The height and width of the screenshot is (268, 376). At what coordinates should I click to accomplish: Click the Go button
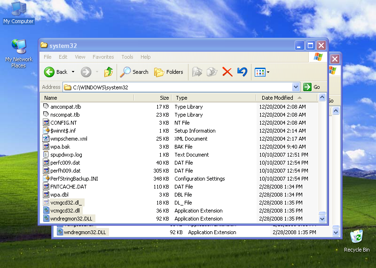pos(312,87)
